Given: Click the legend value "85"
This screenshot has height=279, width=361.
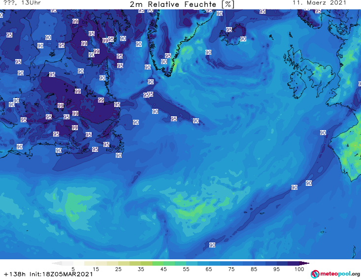Looking at the screenshot, I should (x=254, y=269).
